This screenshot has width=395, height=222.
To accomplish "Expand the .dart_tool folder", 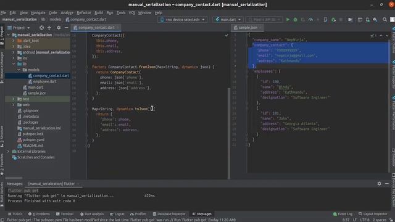I will click(x=14, y=41).
